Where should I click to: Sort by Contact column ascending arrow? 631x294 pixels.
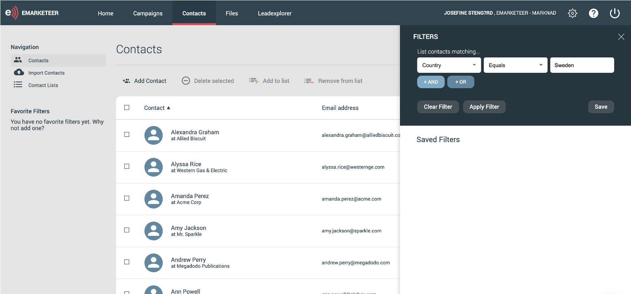[169, 108]
